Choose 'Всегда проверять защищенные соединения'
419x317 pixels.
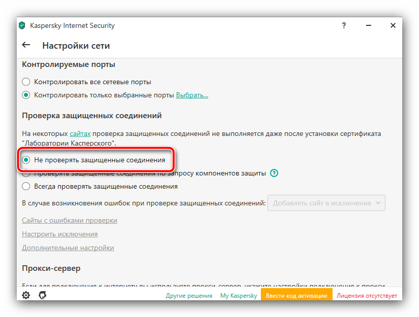point(26,186)
